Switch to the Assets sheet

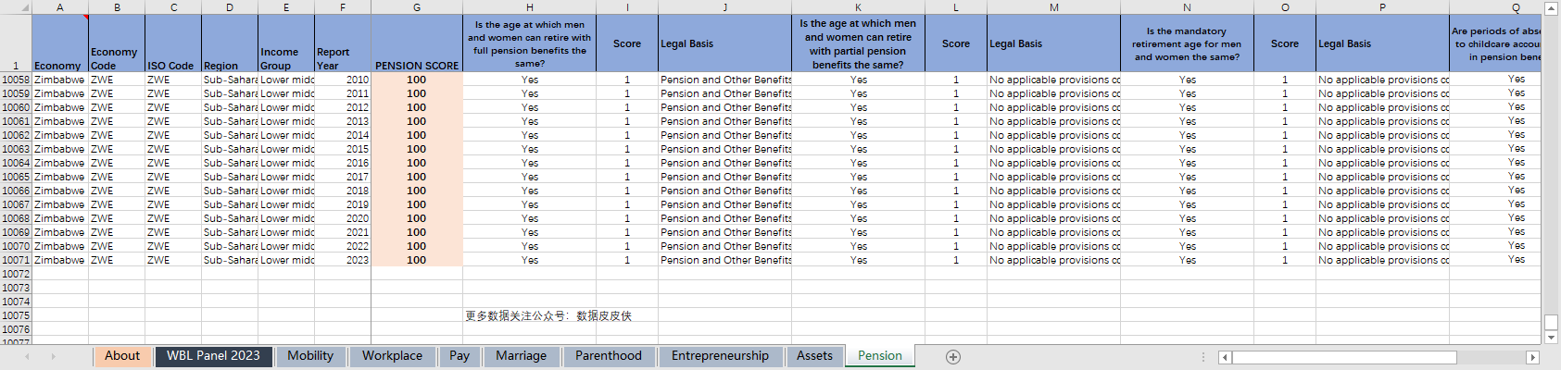tap(814, 356)
